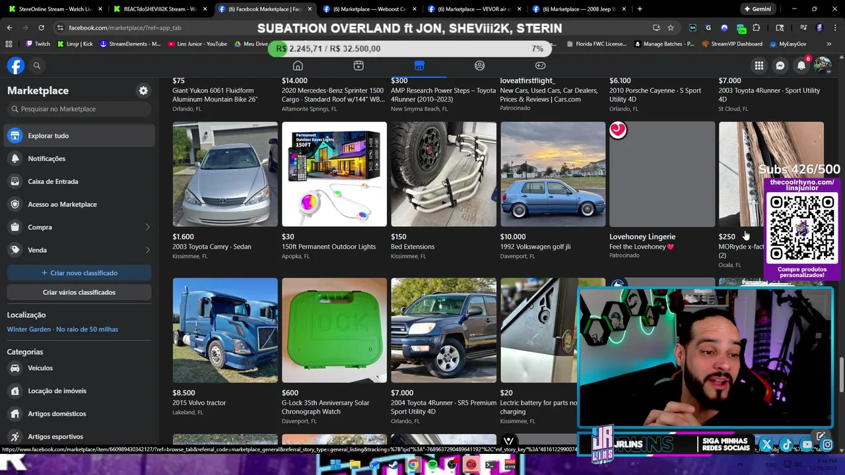
Task: Open the Facebook menu grid icon
Action: [x=759, y=65]
